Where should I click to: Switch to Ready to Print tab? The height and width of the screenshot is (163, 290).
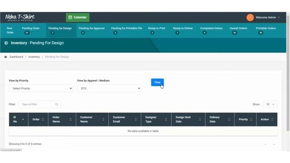click(x=156, y=30)
